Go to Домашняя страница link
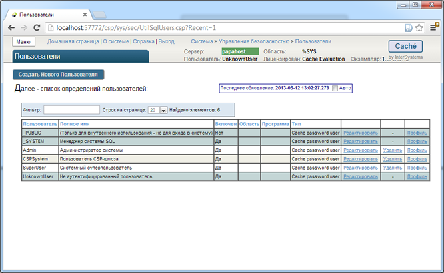Image resolution: width=444 pixels, height=273 pixels. [x=73, y=41]
